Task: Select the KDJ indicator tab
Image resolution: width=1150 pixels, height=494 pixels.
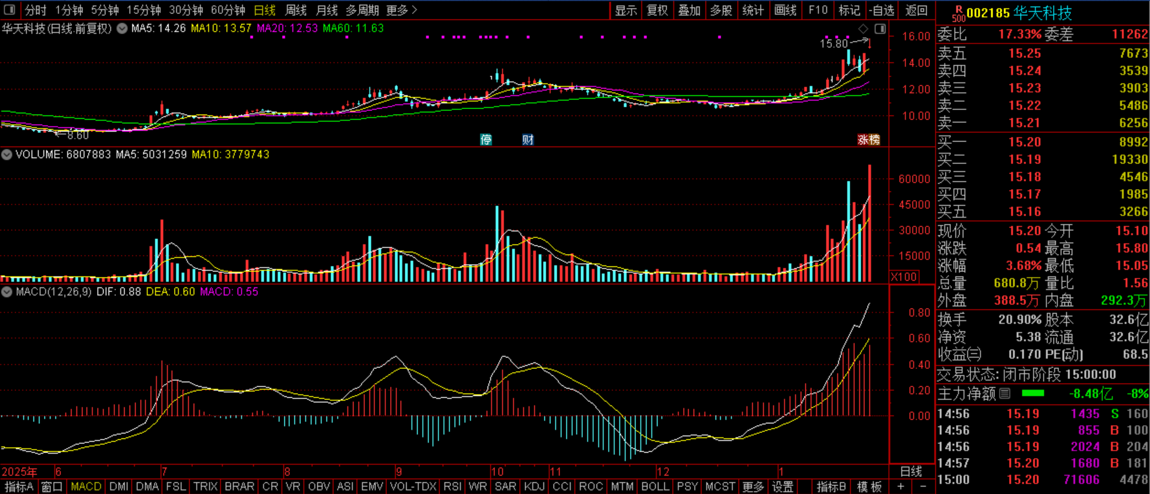Action: [x=535, y=487]
